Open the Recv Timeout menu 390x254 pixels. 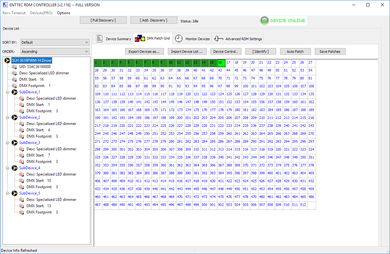14,13
